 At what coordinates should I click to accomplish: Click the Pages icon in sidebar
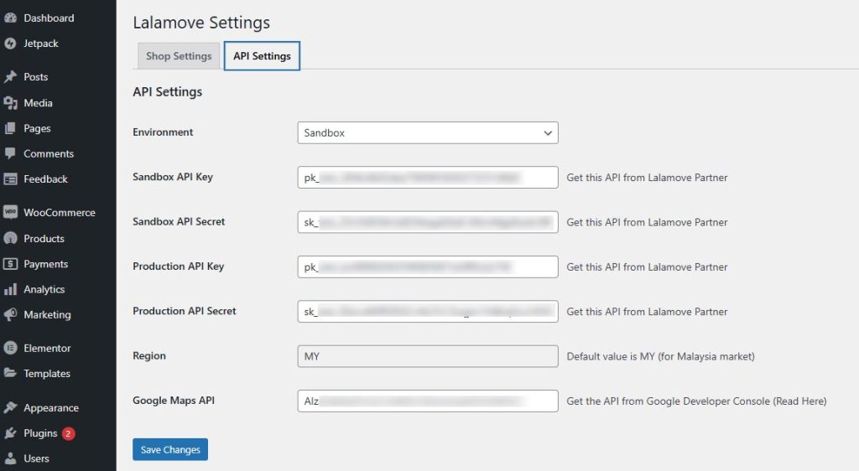[x=10, y=128]
